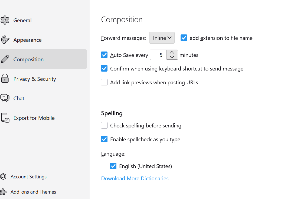This screenshot has width=284, height=199.
Task: Click the Export for Mobile device icon
Action: coord(5,118)
